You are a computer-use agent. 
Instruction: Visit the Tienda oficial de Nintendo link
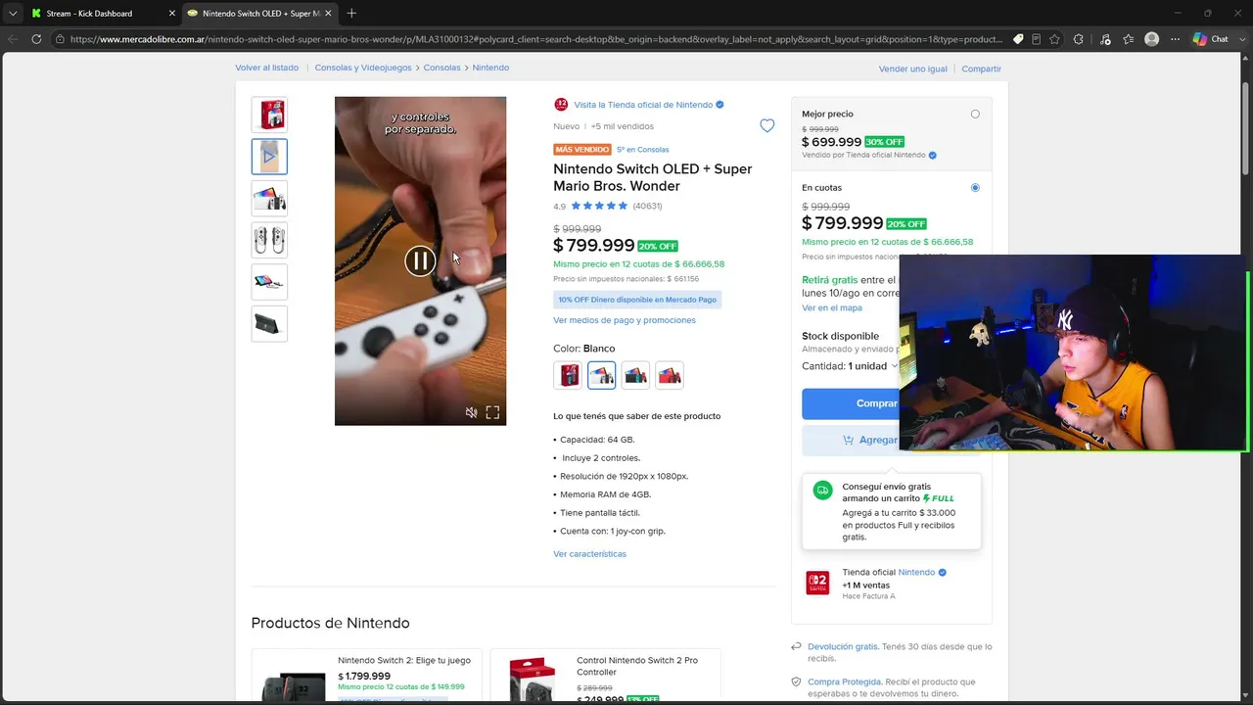click(x=643, y=105)
